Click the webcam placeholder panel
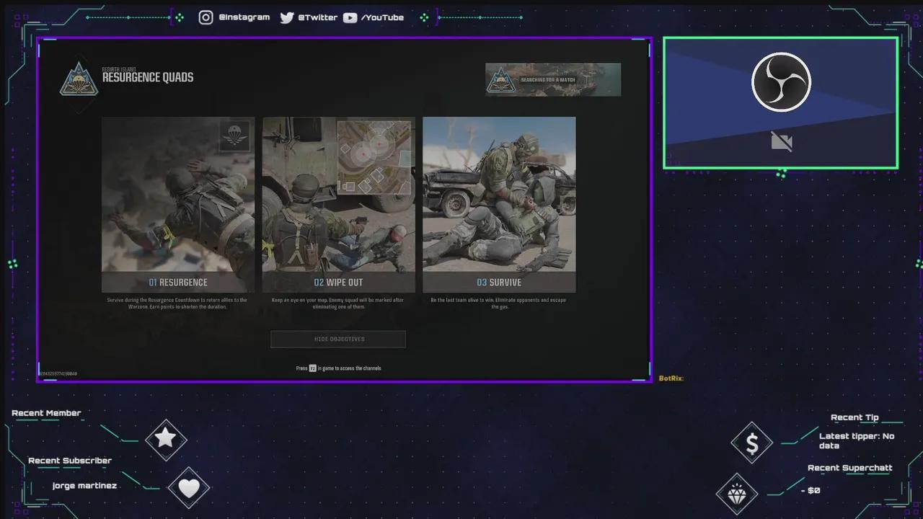923x519 pixels. pyautogui.click(x=781, y=103)
